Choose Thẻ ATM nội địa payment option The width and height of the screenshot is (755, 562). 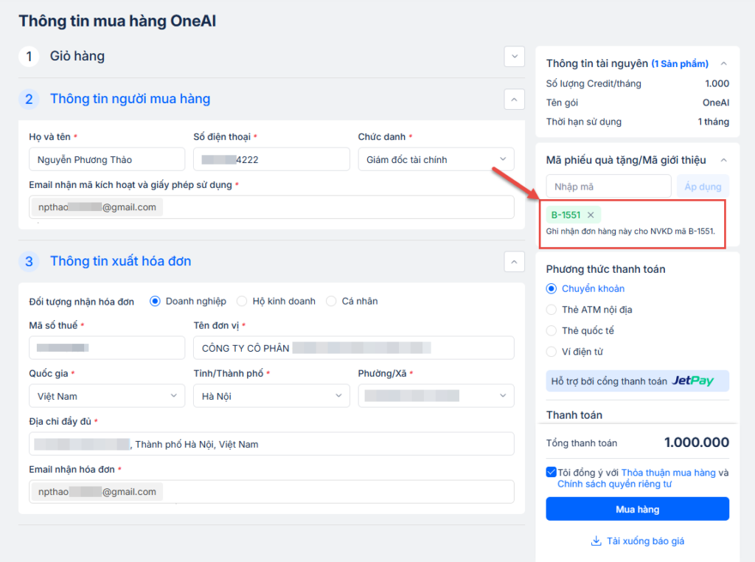552,310
